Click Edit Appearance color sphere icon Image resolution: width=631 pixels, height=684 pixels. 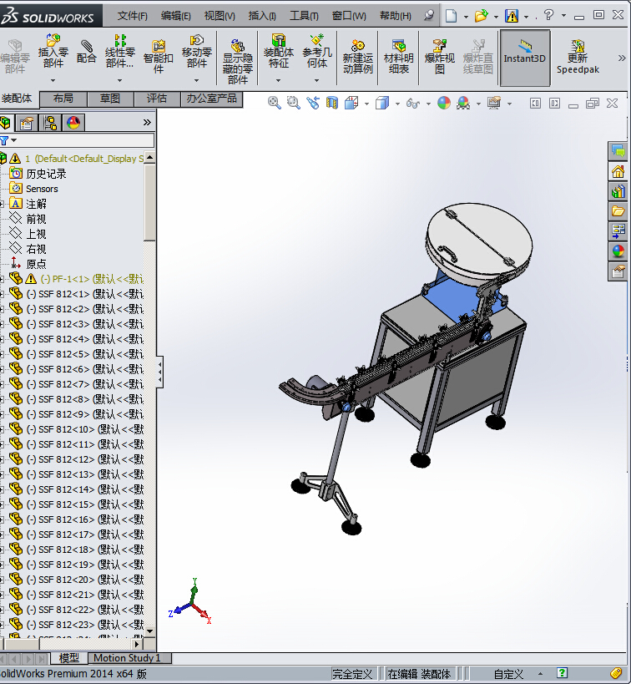[444, 103]
